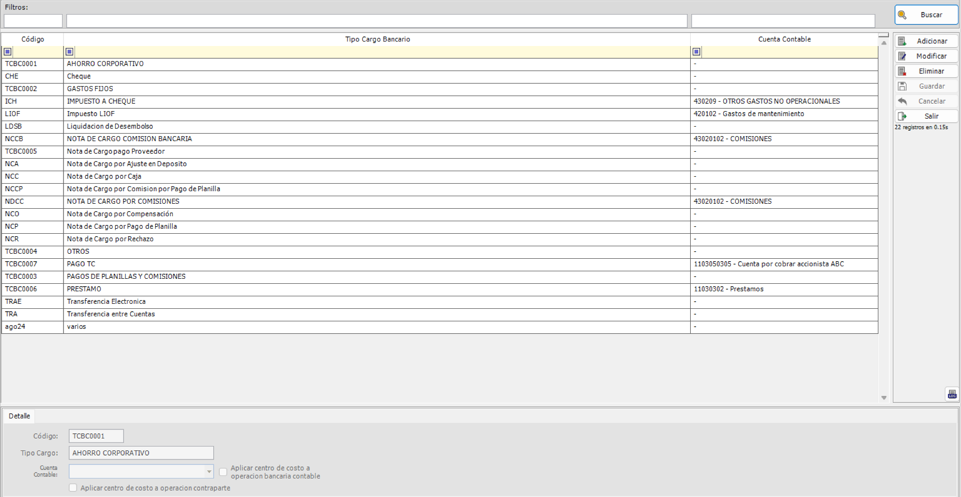Enable 'Aplicar centro de costo a operacion bancaria contable'

(x=223, y=471)
